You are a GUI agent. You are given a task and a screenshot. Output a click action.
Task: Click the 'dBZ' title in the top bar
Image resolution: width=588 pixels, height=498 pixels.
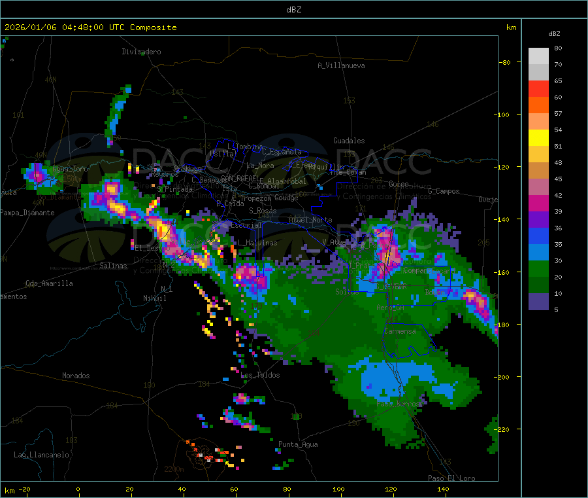tap(293, 10)
